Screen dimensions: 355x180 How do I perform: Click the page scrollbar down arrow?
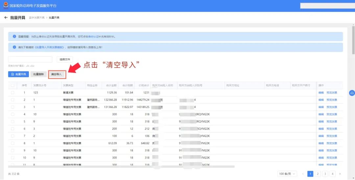pos(353,178)
